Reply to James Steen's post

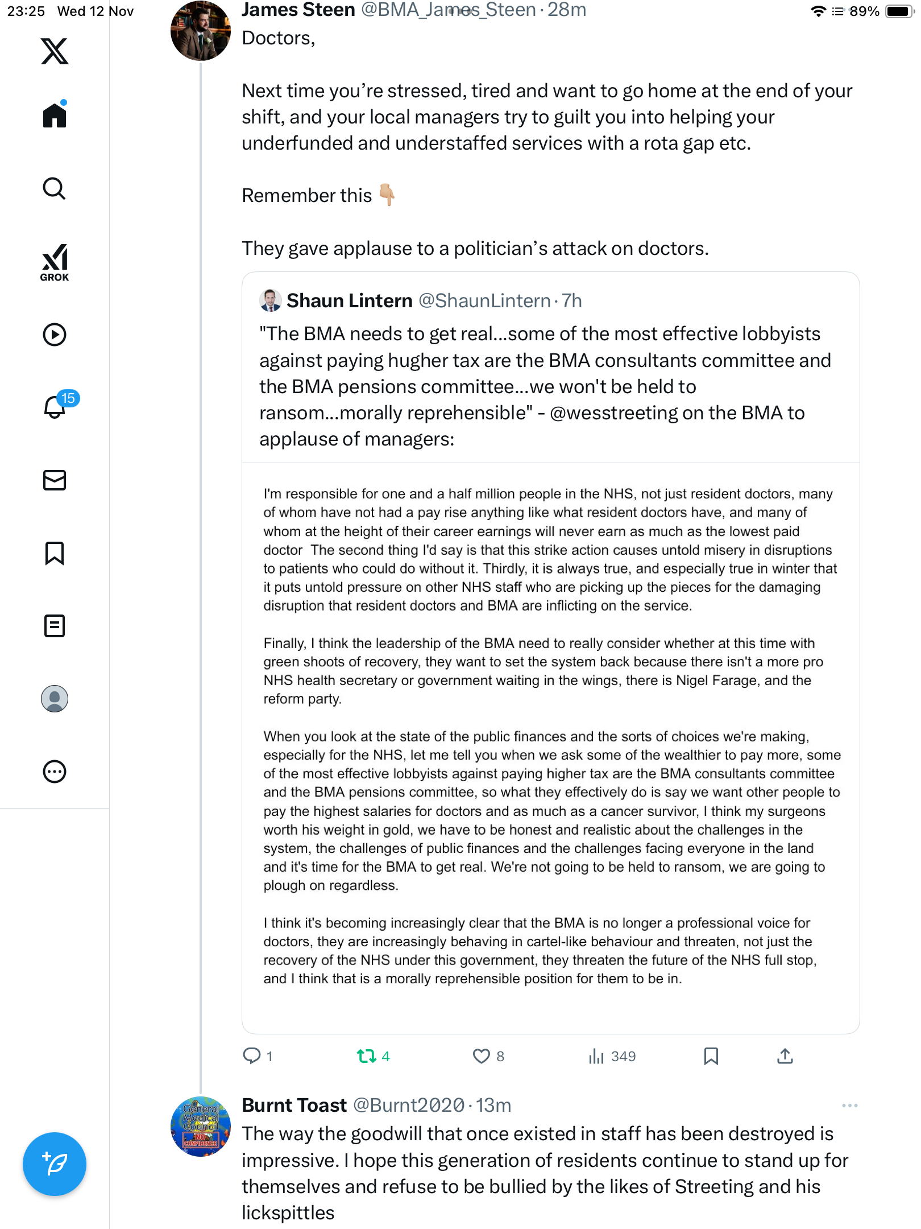pyautogui.click(x=252, y=1057)
